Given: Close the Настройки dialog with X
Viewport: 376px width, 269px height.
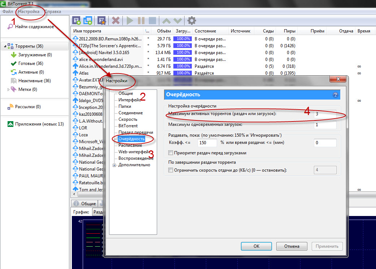Looking at the screenshot, I should 338,79.
